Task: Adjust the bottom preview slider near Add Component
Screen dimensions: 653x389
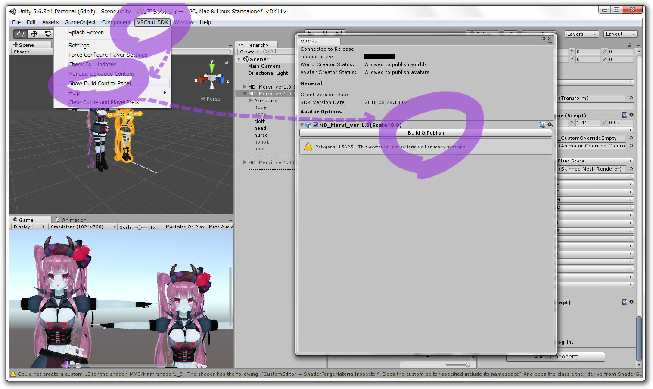Action: (x=458, y=365)
